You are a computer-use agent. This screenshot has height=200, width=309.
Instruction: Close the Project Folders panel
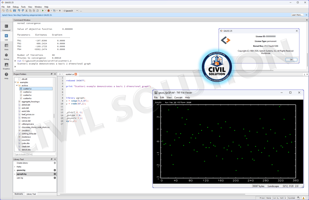pos(55,74)
